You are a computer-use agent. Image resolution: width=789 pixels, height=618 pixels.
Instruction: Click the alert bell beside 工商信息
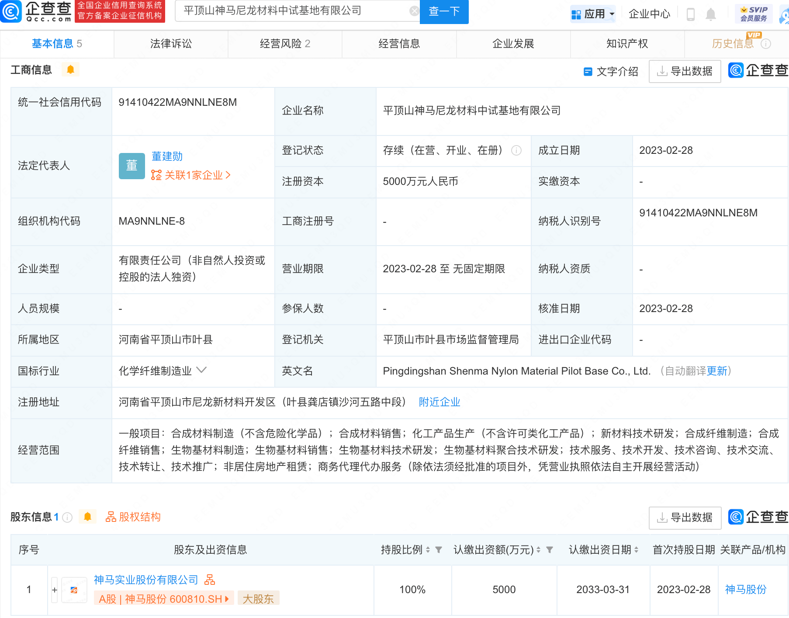[70, 69]
